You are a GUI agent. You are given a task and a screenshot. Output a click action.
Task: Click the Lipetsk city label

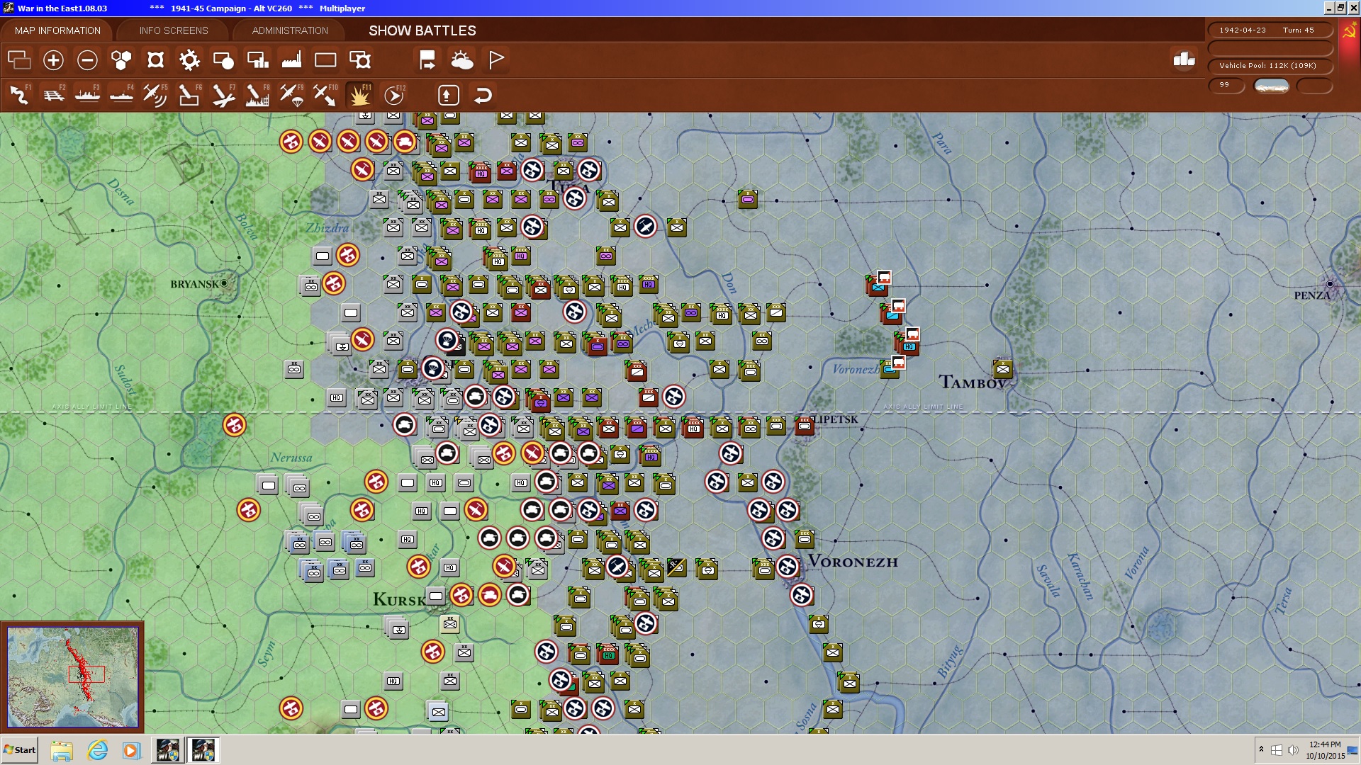coord(836,419)
